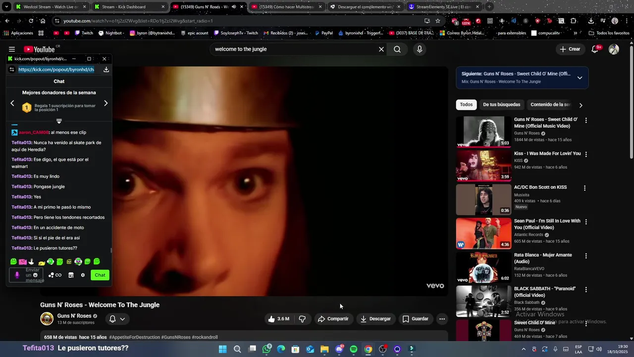Collapse the top donors panel in Kick chat

pos(59,121)
